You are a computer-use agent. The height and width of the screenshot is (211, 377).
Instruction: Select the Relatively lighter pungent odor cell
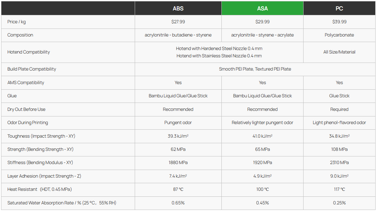tap(262, 123)
